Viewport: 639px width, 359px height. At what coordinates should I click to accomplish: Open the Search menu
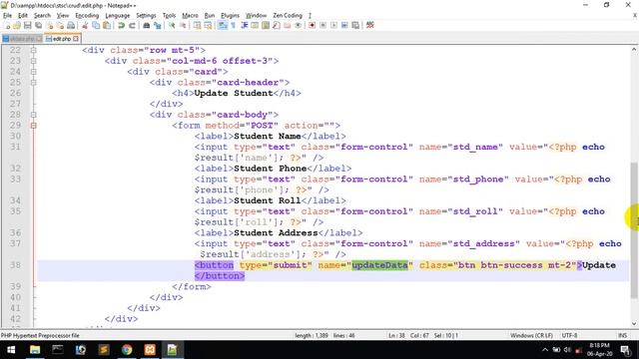42,16
